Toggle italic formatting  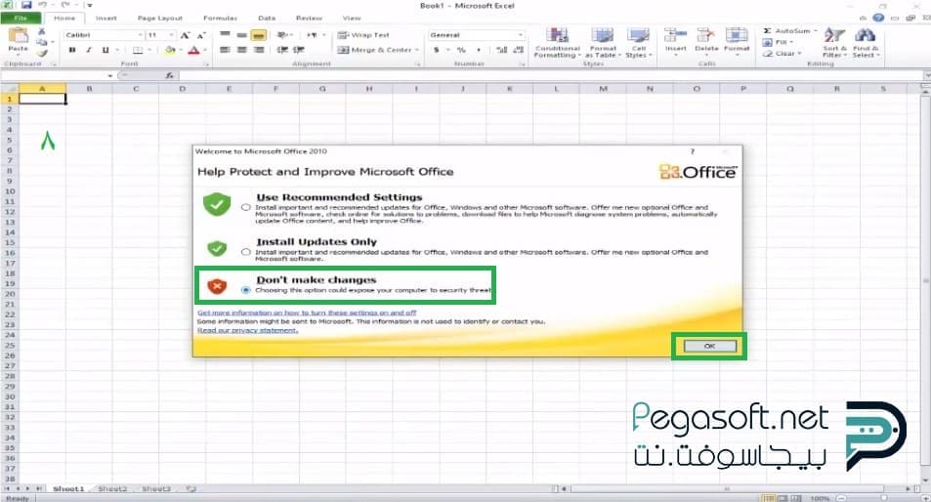pos(89,50)
